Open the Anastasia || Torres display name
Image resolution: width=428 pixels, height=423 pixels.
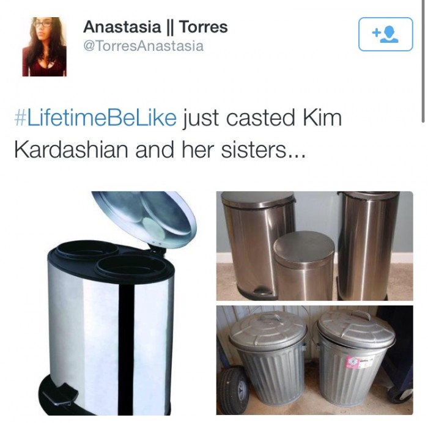click(155, 27)
